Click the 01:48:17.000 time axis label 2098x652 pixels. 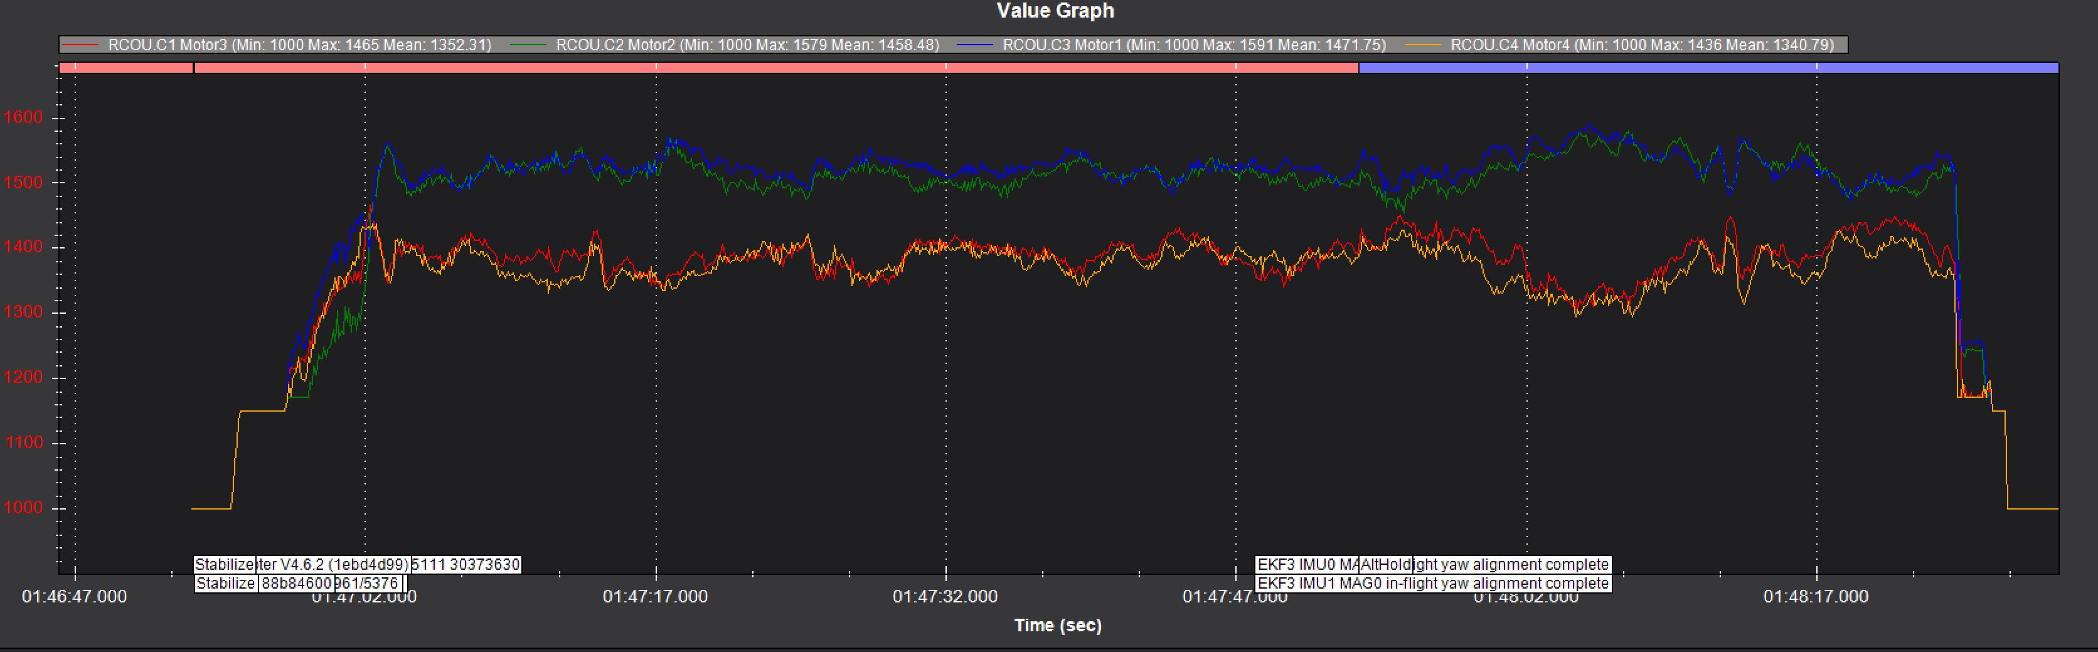coord(1816,597)
